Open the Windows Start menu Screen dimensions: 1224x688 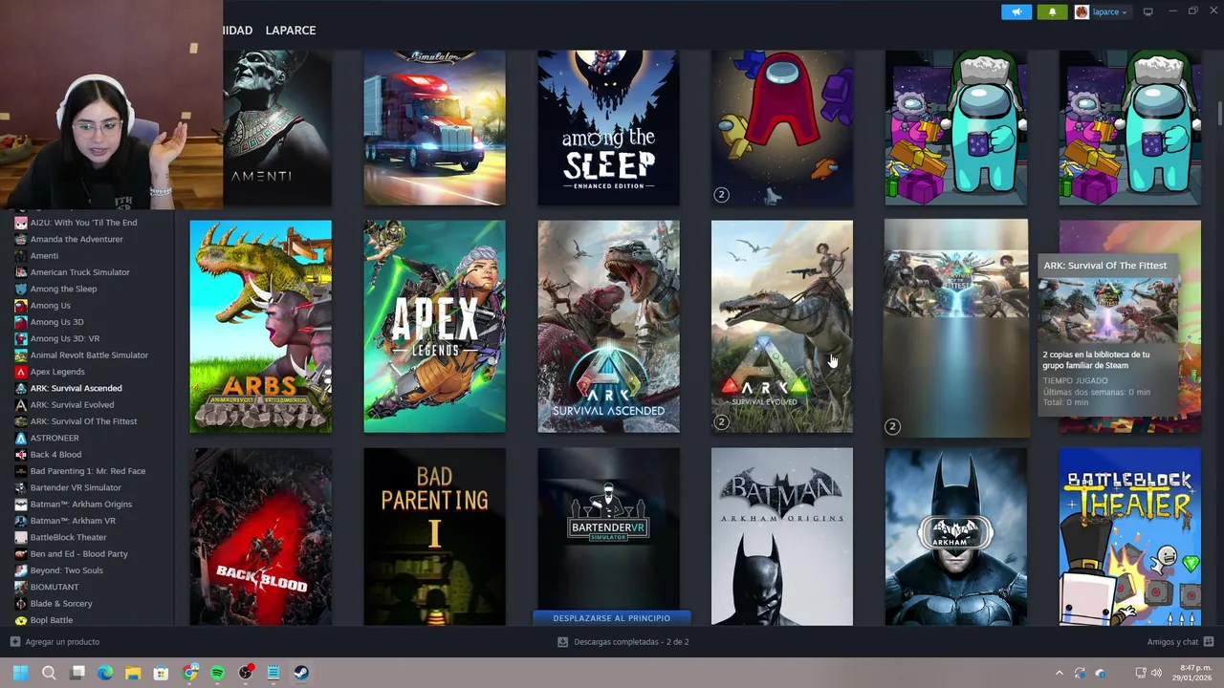(x=20, y=673)
